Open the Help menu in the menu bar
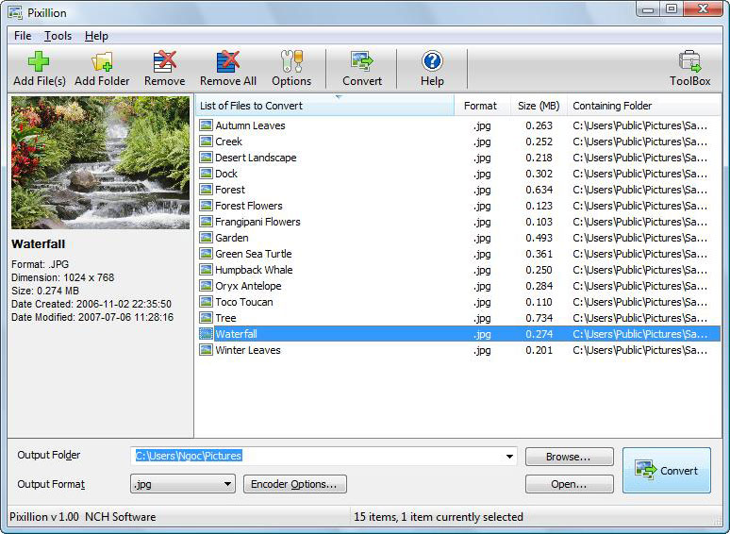 96,36
